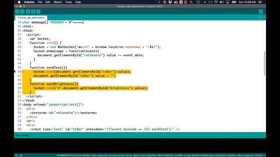
Task: Click the AirPlay display icon
Action: tap(227, 2)
